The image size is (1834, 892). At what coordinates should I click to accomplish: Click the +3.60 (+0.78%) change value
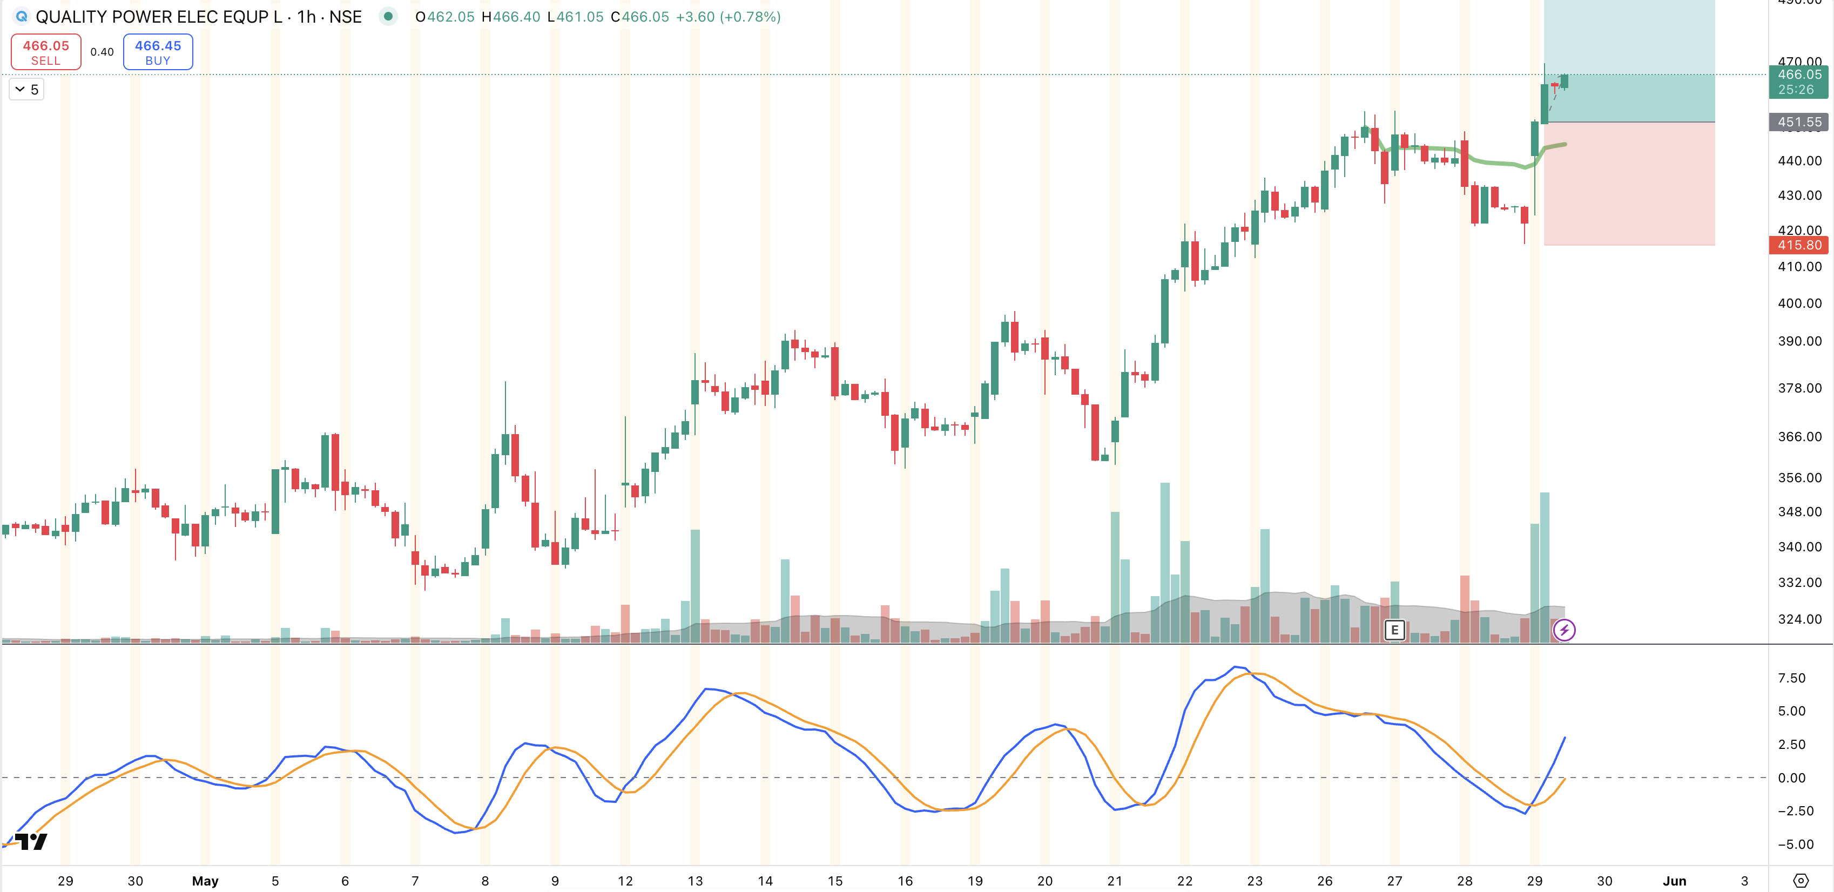[727, 16]
